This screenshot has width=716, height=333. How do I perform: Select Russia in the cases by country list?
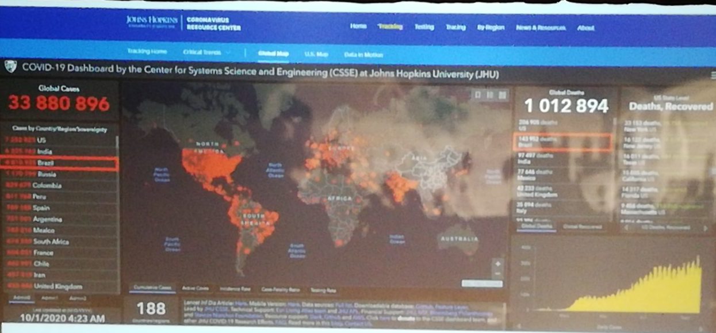pos(58,174)
